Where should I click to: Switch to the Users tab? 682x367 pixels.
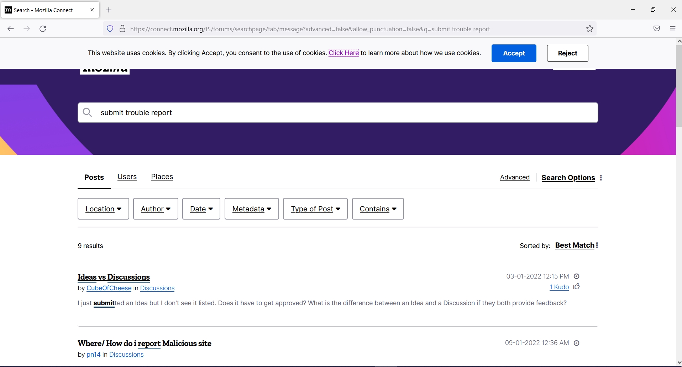pos(127,177)
